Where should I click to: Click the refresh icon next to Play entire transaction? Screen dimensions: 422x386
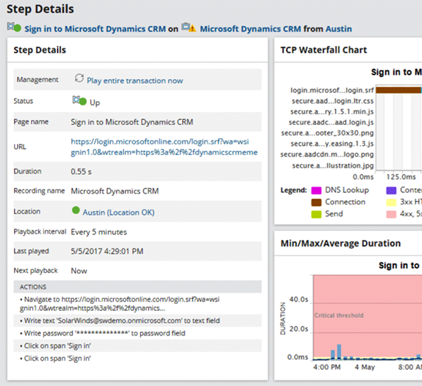click(79, 78)
